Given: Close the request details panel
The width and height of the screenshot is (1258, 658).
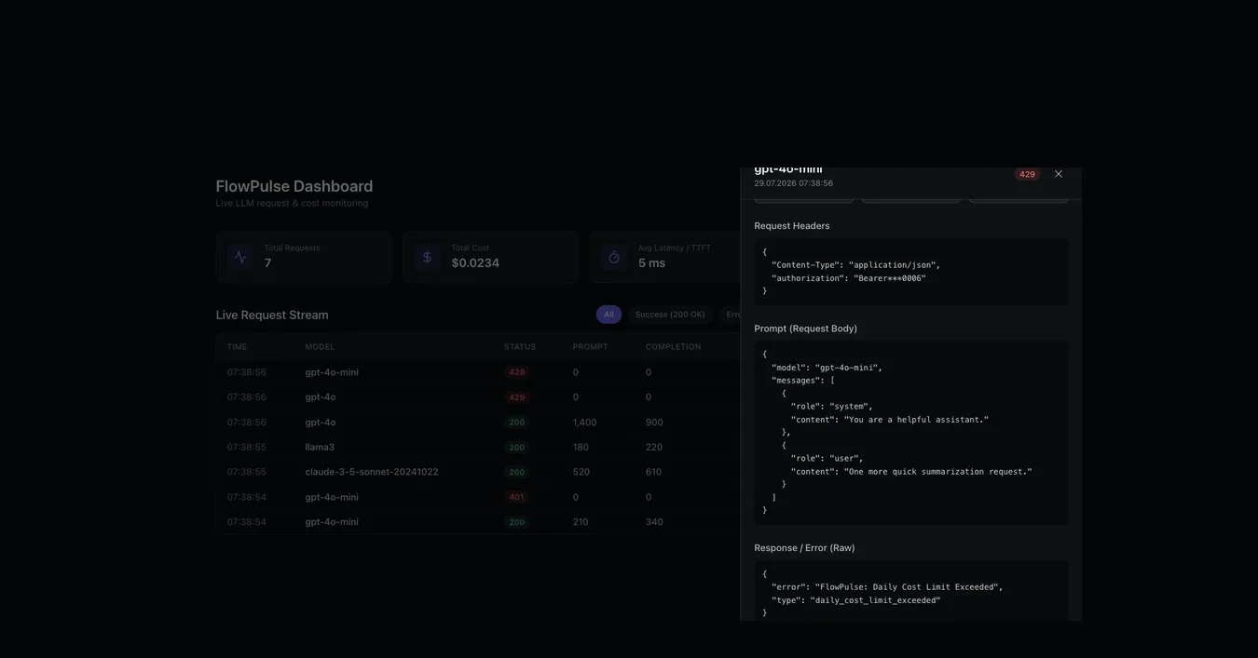Looking at the screenshot, I should pyautogui.click(x=1058, y=174).
